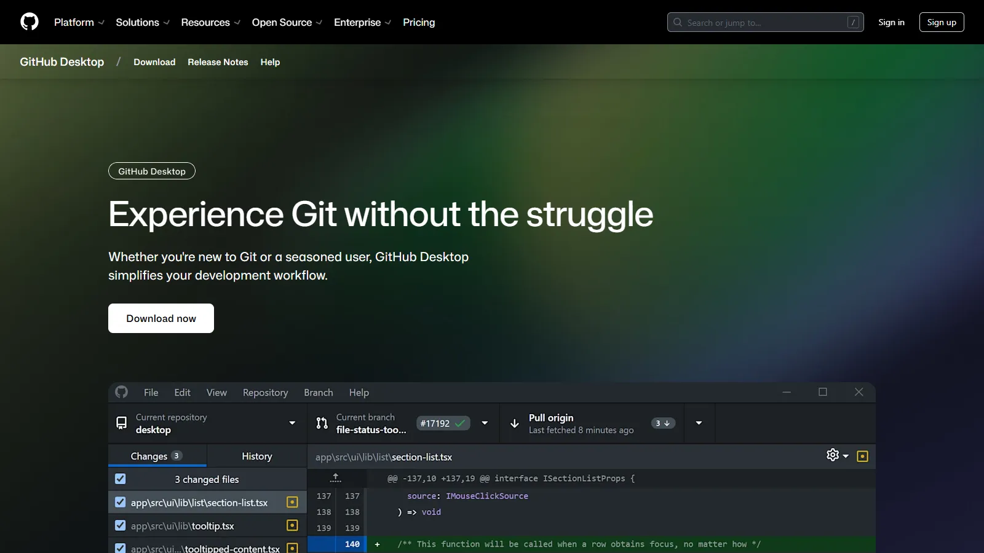Open the diff settings gear icon
The width and height of the screenshot is (984, 553).
(832, 455)
